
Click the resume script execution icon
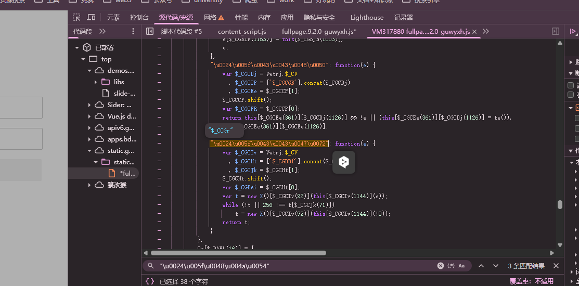pyautogui.click(x=573, y=32)
